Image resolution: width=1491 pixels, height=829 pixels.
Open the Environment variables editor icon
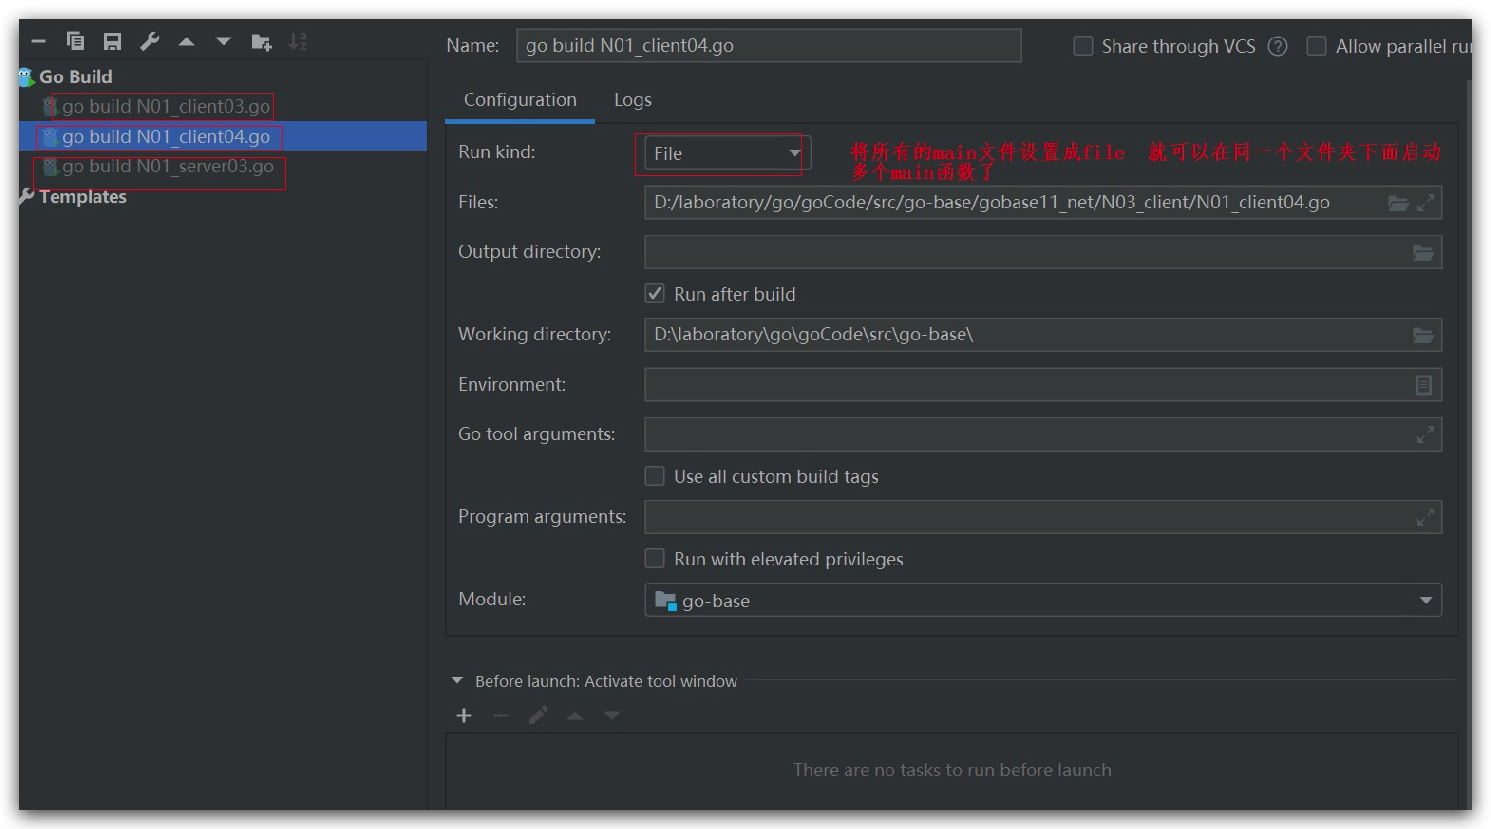[x=1423, y=385]
